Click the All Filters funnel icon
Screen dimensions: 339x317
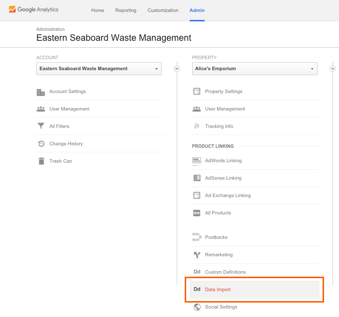(41, 125)
